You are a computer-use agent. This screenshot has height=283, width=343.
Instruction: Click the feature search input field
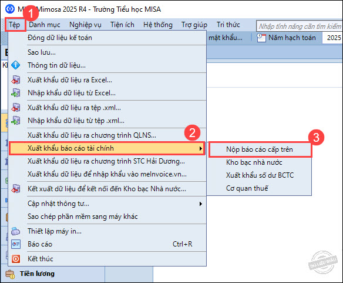pyautogui.click(x=300, y=26)
